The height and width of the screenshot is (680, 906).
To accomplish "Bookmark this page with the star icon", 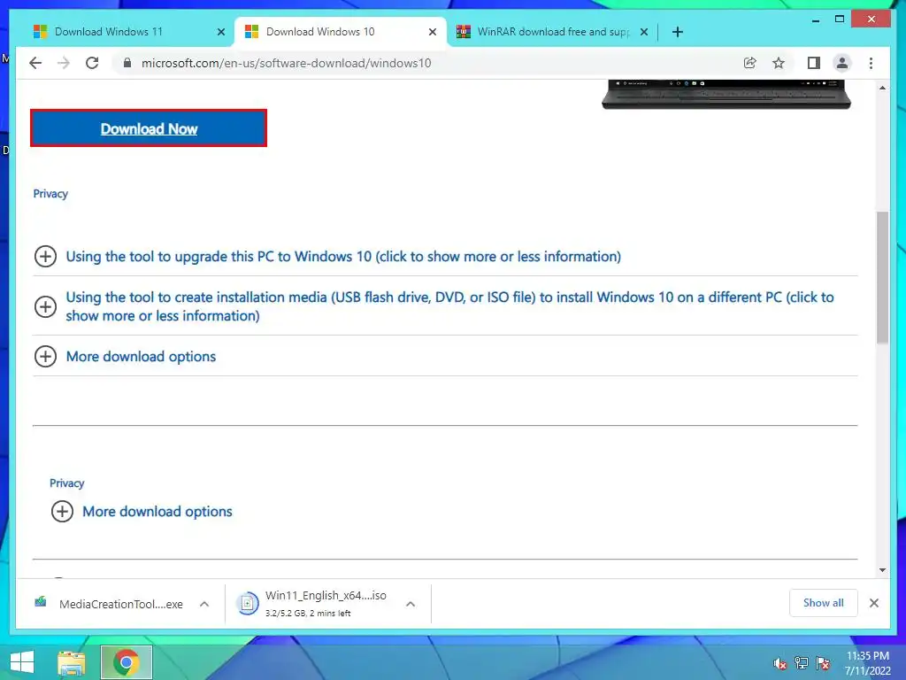I will click(779, 63).
